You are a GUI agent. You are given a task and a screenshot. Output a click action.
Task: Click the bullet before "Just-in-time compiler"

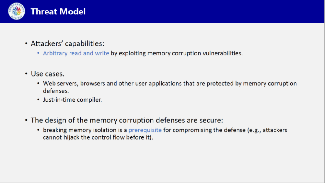38,100
